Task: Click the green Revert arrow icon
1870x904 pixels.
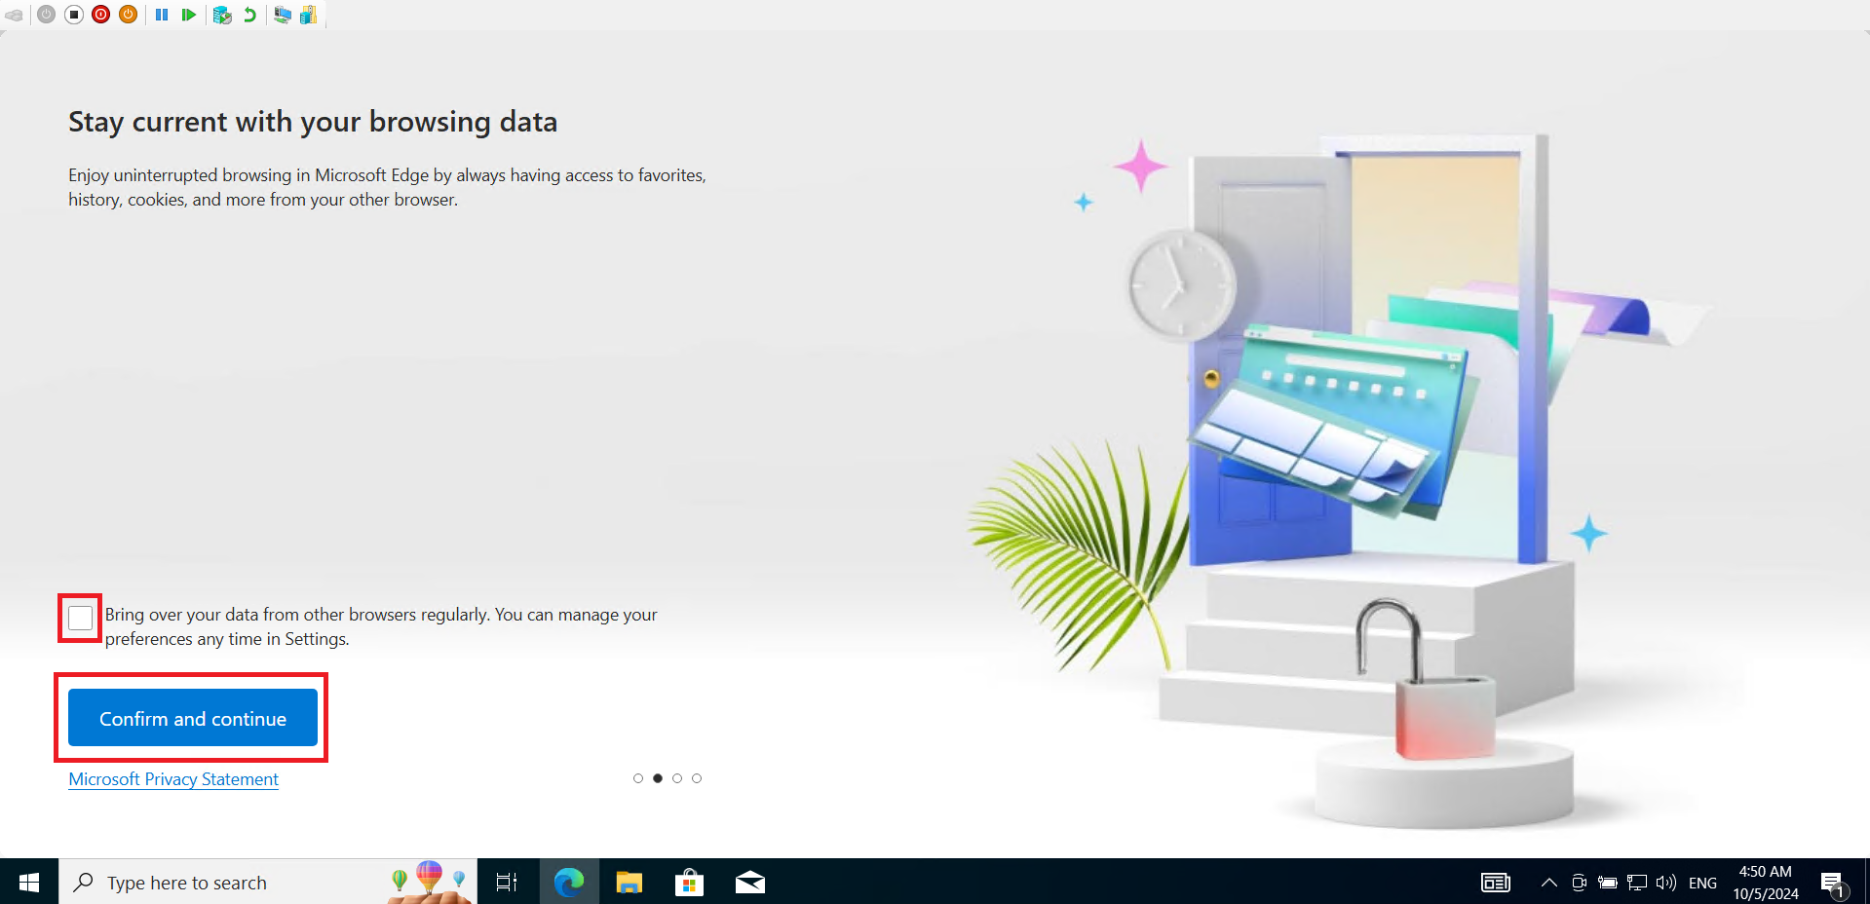Action: (x=249, y=15)
